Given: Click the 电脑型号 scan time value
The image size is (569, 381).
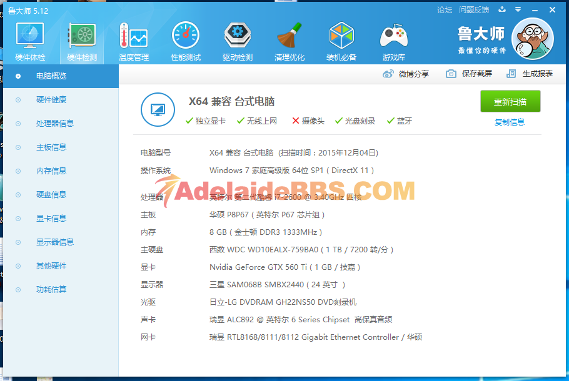Looking at the screenshot, I should (294, 153).
